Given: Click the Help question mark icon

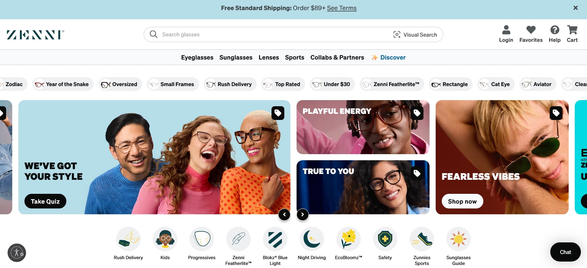Looking at the screenshot, I should [555, 30].
